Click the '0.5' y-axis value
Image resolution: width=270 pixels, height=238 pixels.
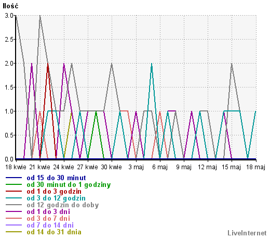[9, 135]
